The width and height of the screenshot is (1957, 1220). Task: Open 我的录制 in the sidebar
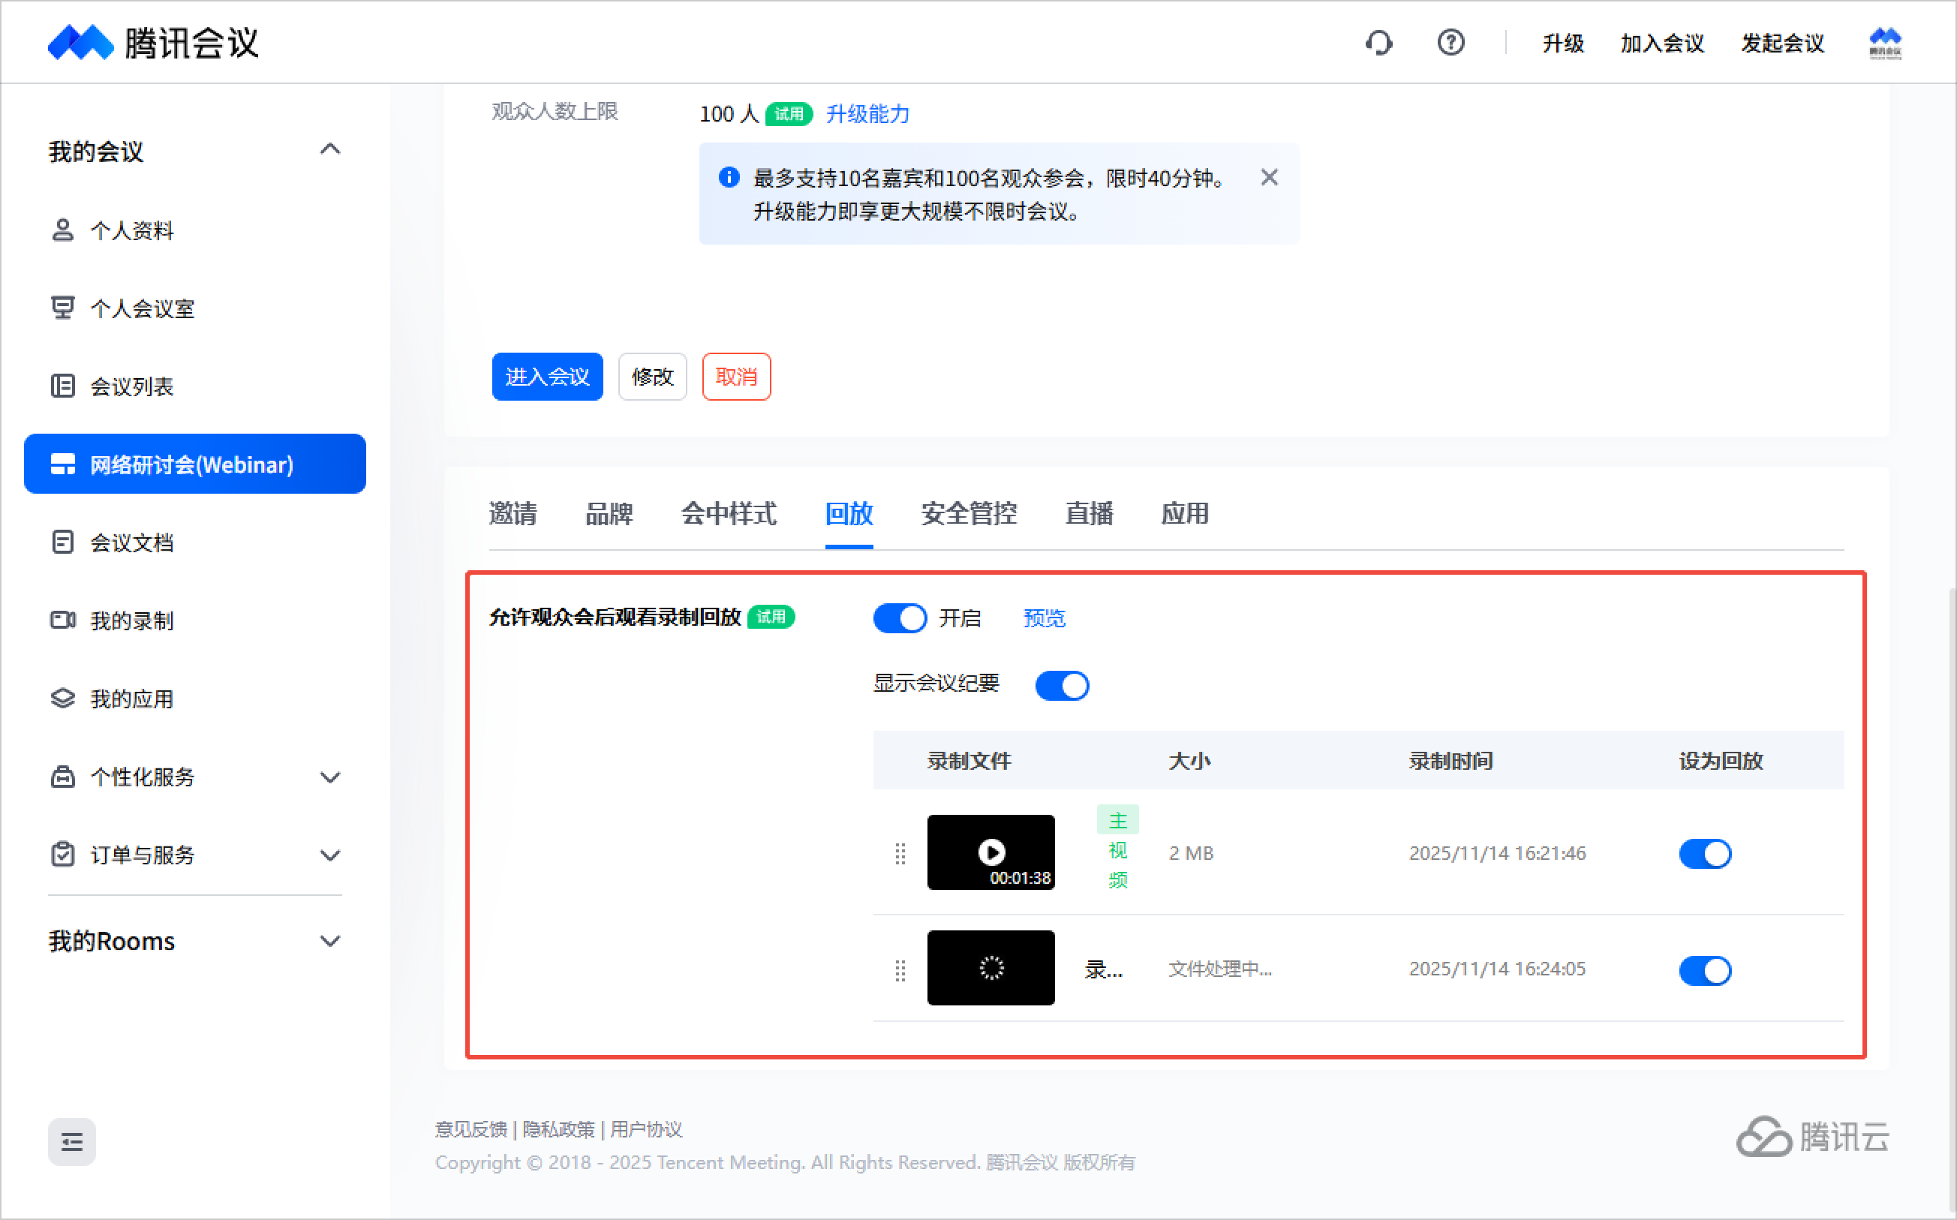click(131, 621)
